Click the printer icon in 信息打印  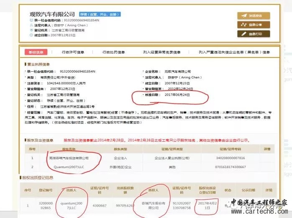[244, 34]
